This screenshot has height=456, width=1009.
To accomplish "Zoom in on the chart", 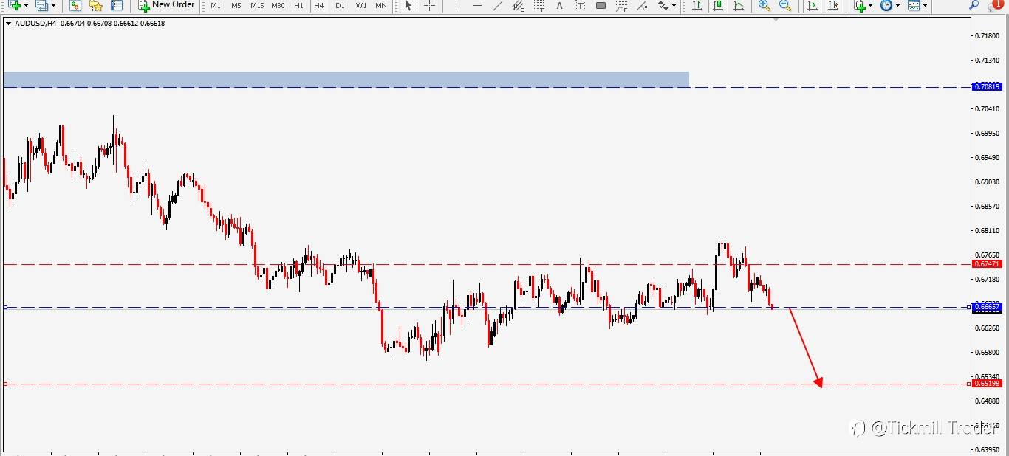I will coord(765,5).
